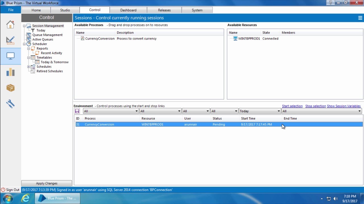Viewport: 364px width, 204px height.
Task: Open the Home sidebar house icon
Action: tap(10, 24)
